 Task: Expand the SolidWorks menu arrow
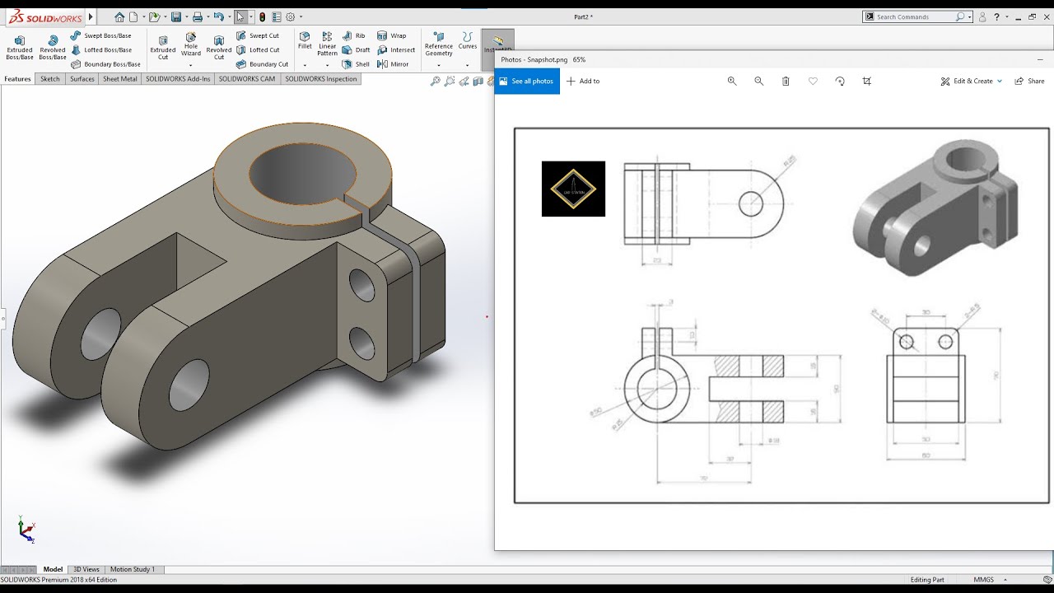point(91,16)
